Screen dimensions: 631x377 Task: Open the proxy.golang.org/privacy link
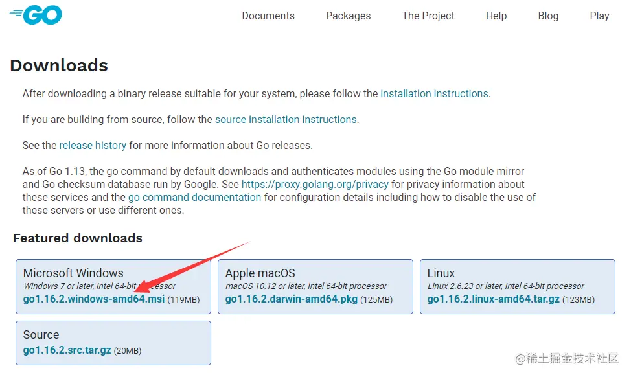(x=315, y=184)
